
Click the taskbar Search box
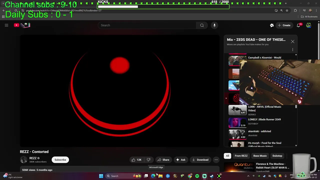(123, 176)
